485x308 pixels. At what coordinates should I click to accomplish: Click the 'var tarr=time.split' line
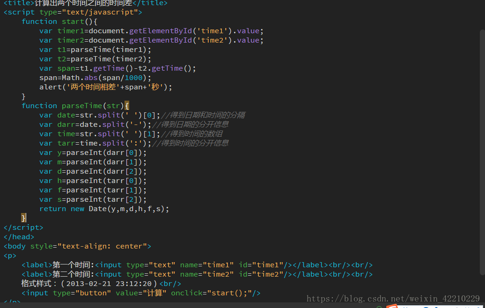coord(134,143)
